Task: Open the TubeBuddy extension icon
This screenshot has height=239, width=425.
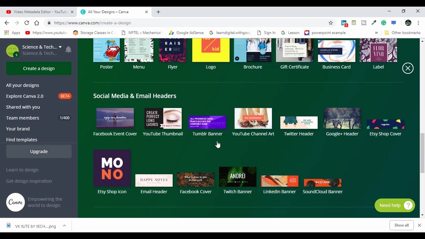Action: point(364,23)
